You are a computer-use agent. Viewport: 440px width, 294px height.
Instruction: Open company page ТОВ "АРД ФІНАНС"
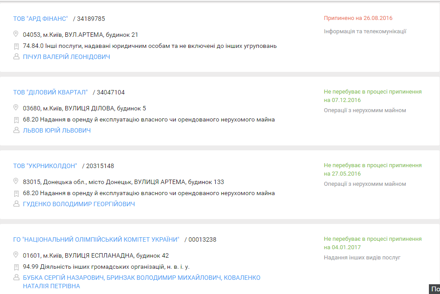pos(40,19)
